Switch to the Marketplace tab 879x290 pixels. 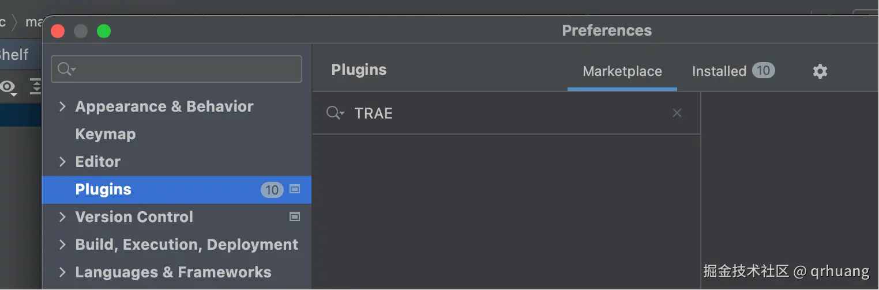tap(622, 71)
